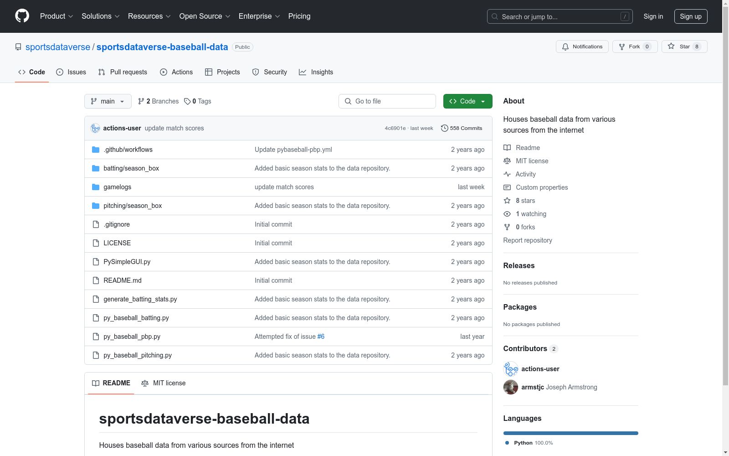The height and width of the screenshot is (456, 729).
Task: Click the PySimpleGUI.py file icon
Action: pos(96,262)
